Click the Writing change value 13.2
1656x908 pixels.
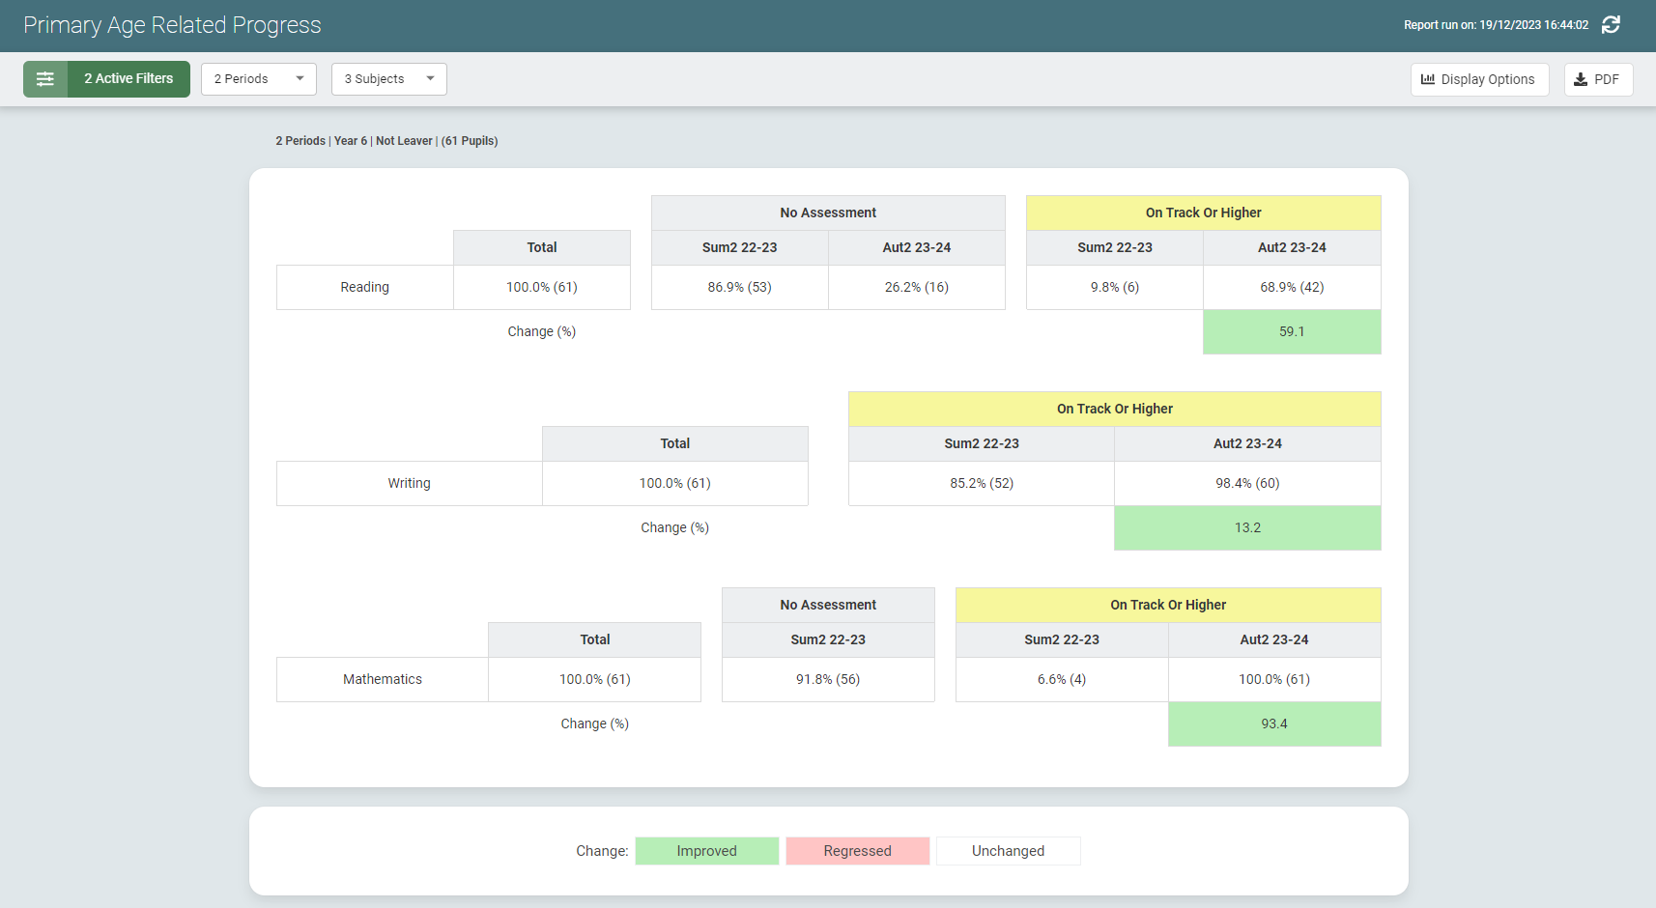1247,527
